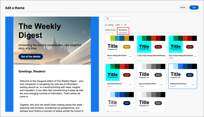Click orange swatch in theme testing MKTOR.R6

coord(127,38)
